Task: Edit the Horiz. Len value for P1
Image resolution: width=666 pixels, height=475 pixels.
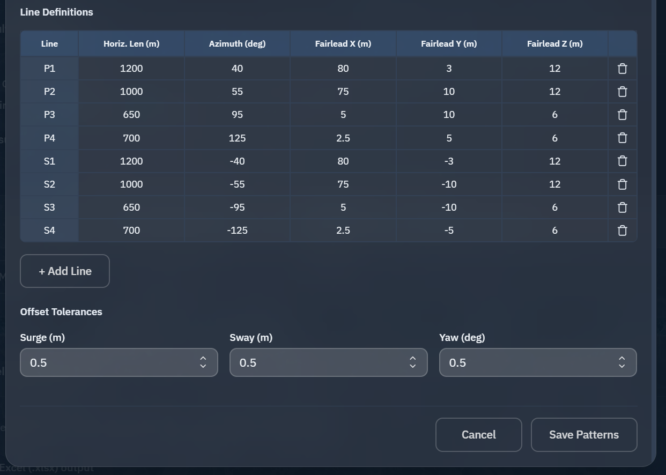Action: [131, 68]
